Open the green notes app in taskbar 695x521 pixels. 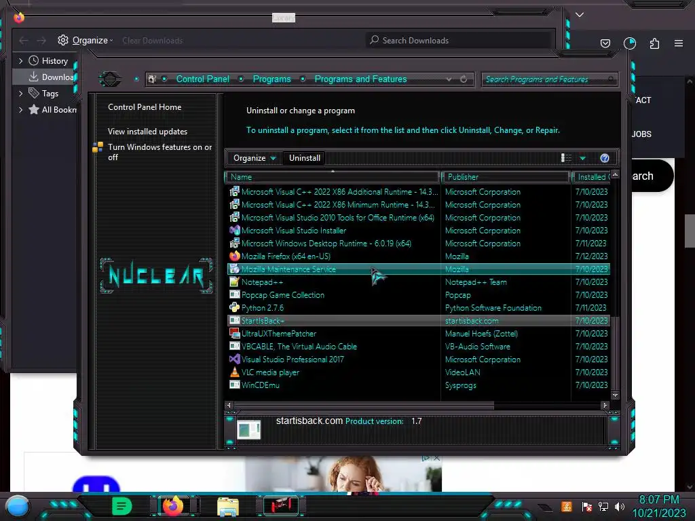[x=121, y=506]
